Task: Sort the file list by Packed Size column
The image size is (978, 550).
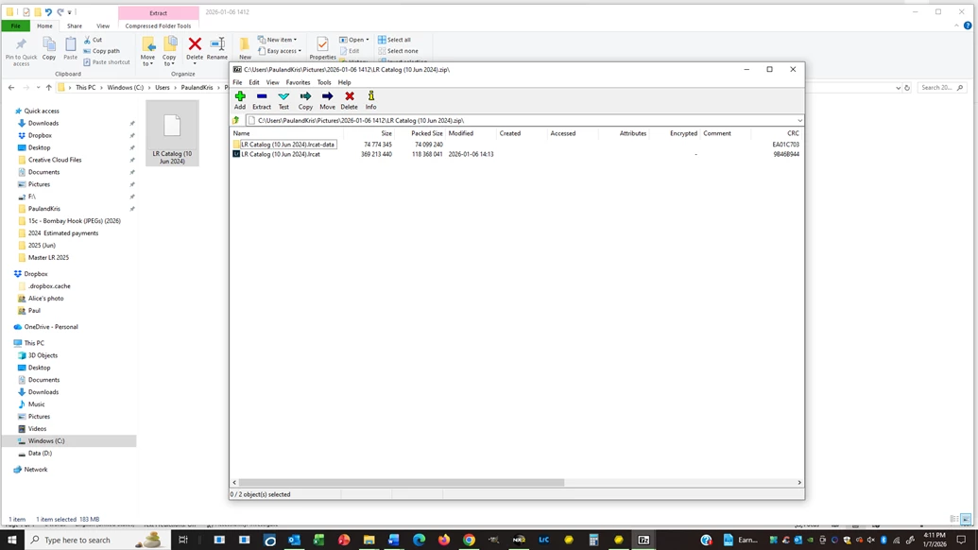Action: tap(426, 133)
